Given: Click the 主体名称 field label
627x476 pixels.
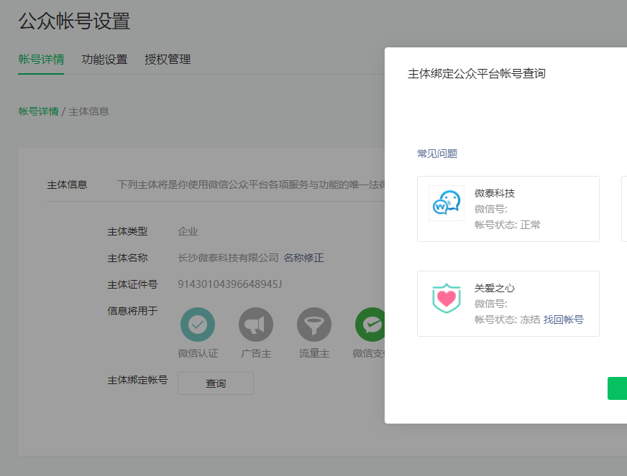Looking at the screenshot, I should click(x=127, y=258).
